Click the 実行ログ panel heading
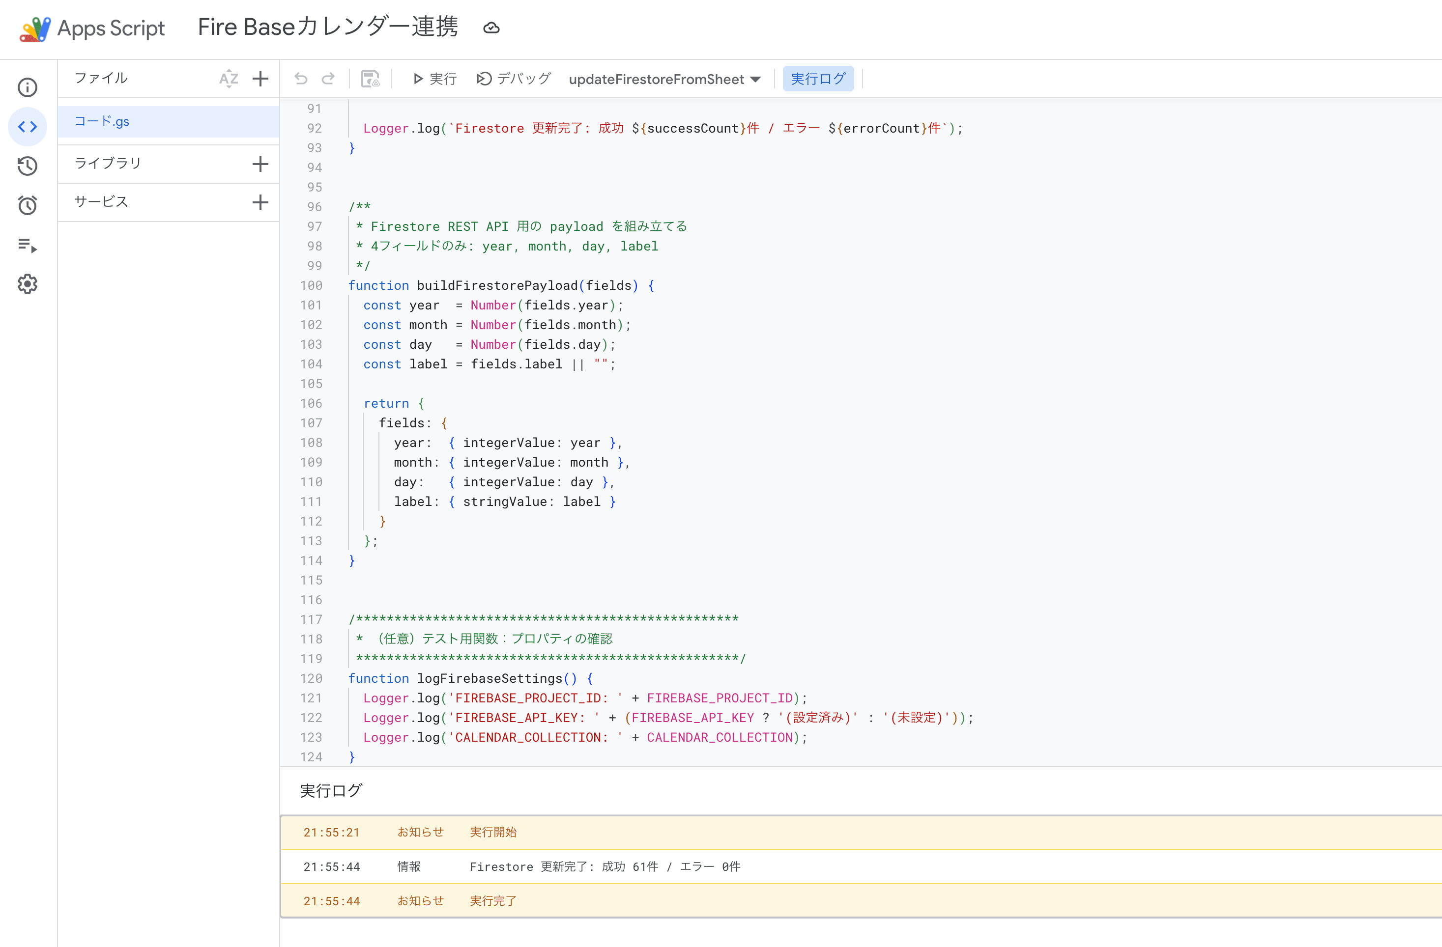The width and height of the screenshot is (1442, 947). (x=331, y=791)
